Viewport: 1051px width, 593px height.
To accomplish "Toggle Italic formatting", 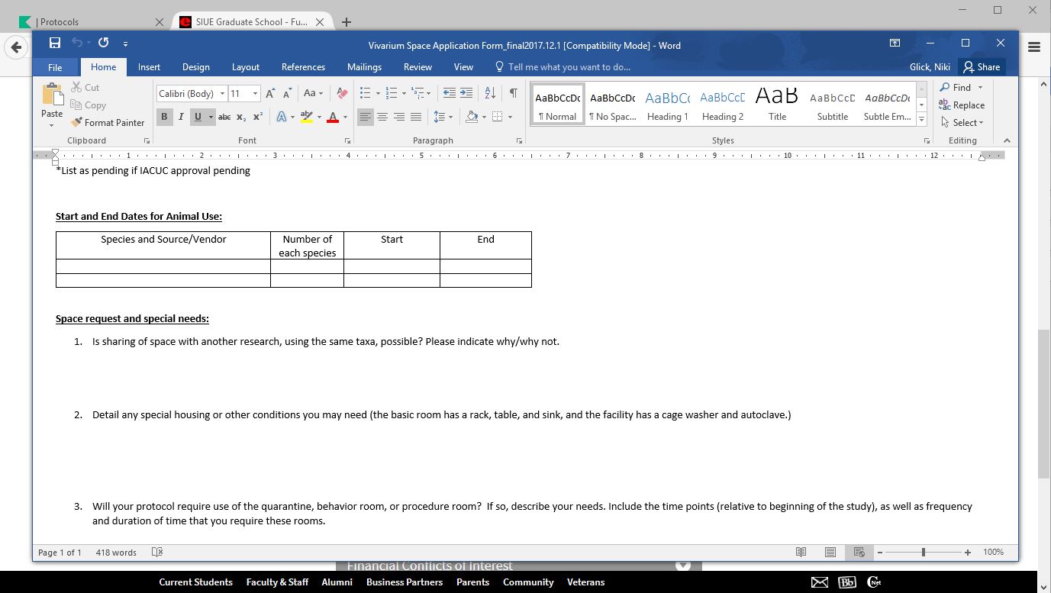I will coord(181,117).
